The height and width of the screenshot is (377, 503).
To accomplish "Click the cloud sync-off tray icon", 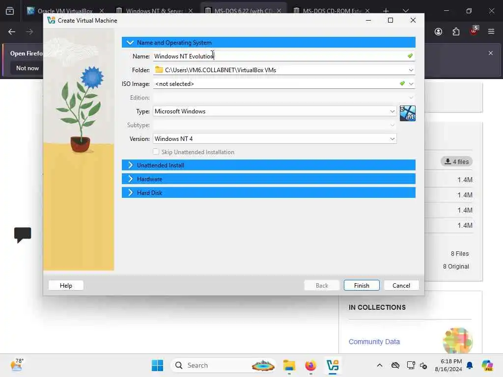I will pyautogui.click(x=395, y=365).
